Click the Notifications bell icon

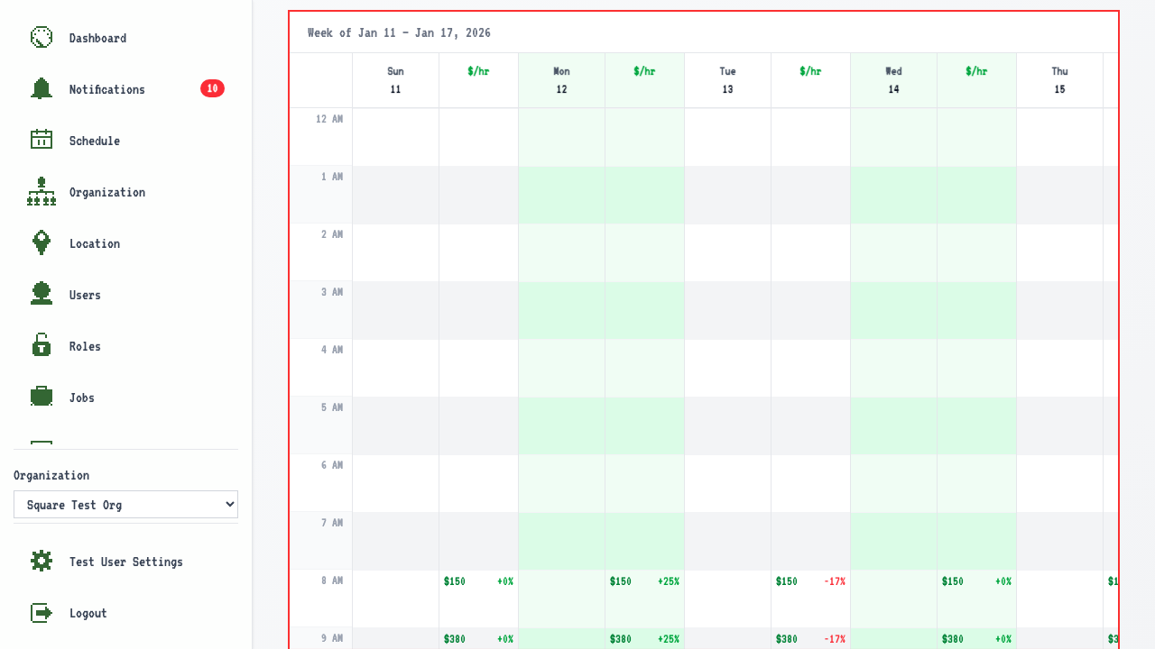42,88
